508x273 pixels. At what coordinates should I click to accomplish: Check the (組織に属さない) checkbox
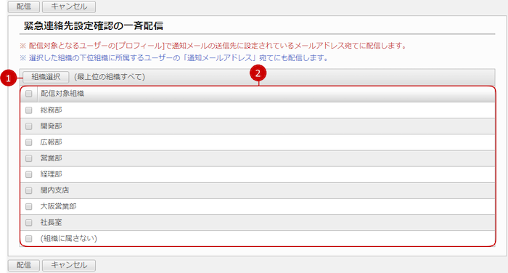(29, 239)
